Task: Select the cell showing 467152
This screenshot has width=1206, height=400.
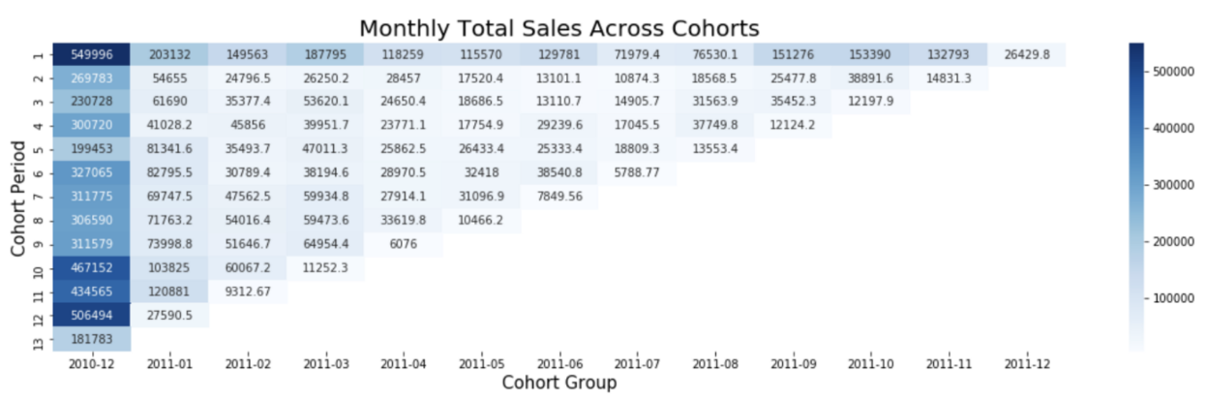Action: point(93,267)
